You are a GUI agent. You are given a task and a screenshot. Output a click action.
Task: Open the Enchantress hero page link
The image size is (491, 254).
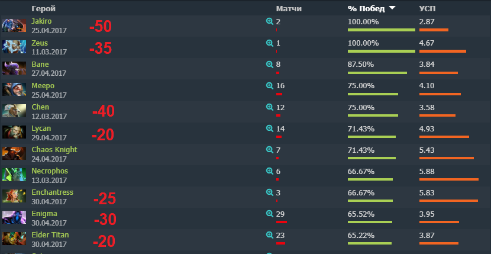pyautogui.click(x=53, y=192)
